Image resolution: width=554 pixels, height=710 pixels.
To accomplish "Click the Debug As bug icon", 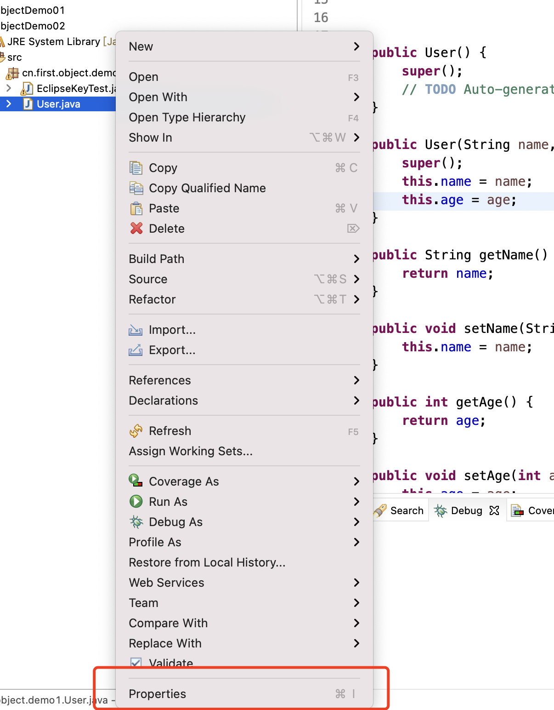I will pyautogui.click(x=136, y=521).
